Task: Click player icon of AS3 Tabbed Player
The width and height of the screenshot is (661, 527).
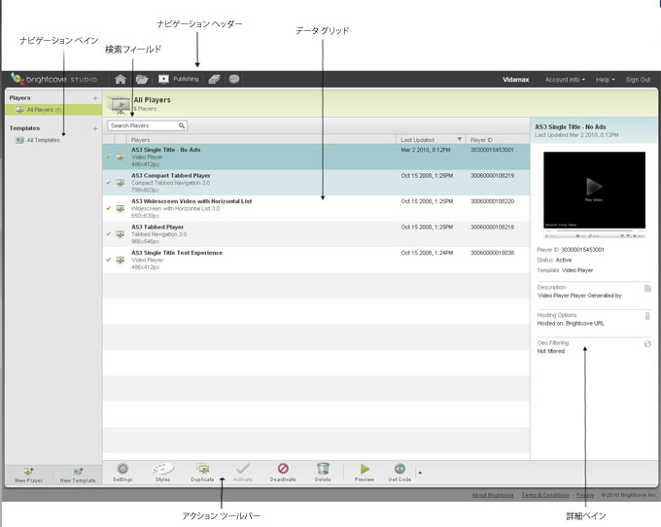Action: tap(121, 234)
